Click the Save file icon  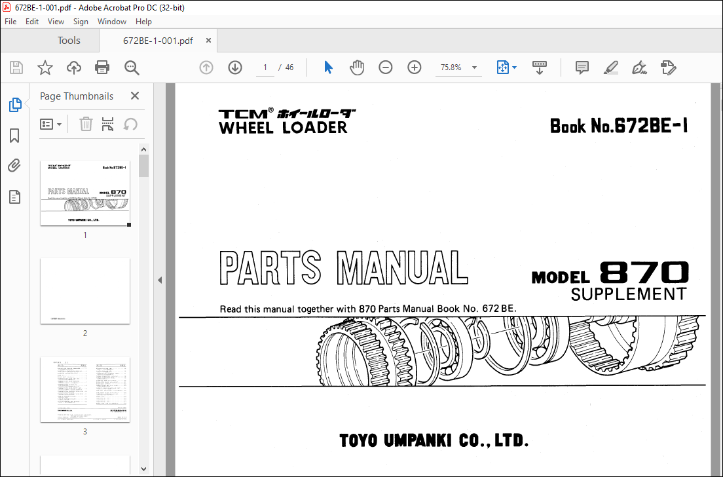16,67
